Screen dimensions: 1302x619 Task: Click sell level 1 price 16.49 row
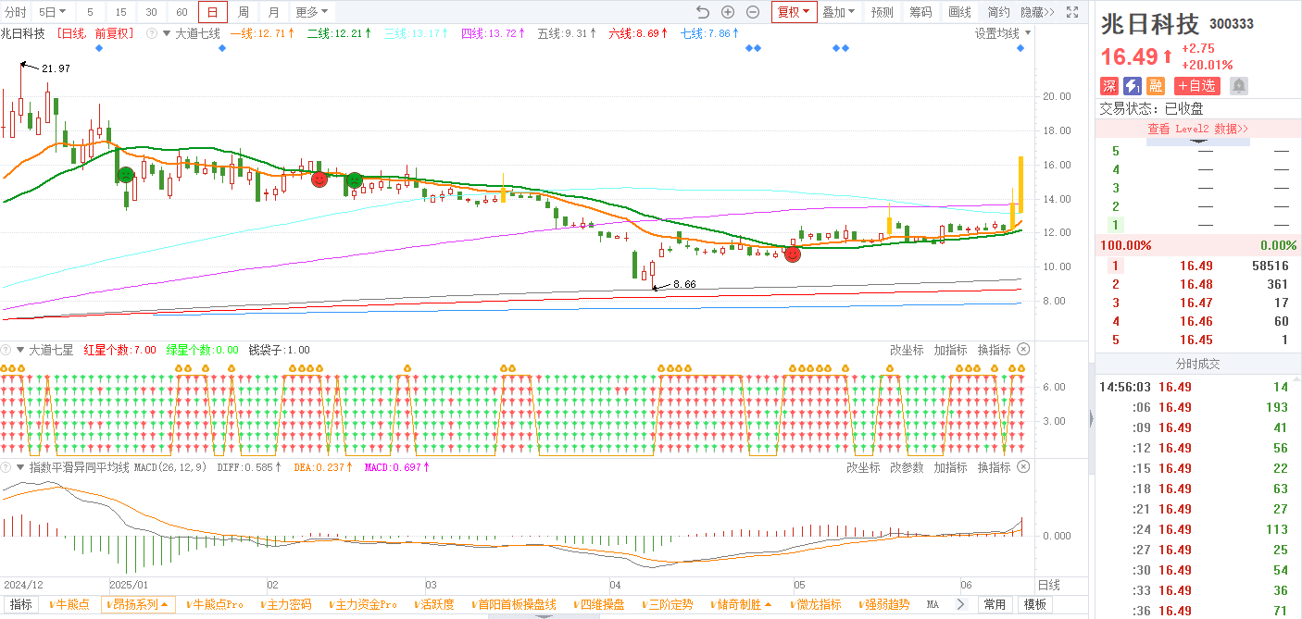pyautogui.click(x=1197, y=266)
